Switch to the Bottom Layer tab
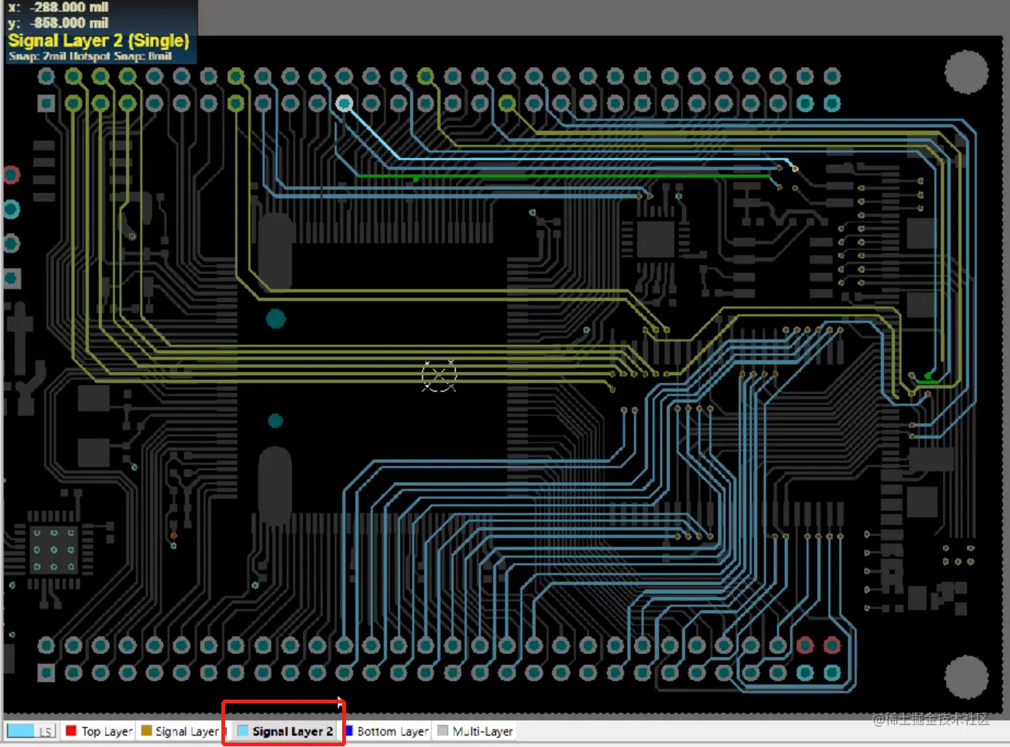The height and width of the screenshot is (747, 1010). (387, 731)
